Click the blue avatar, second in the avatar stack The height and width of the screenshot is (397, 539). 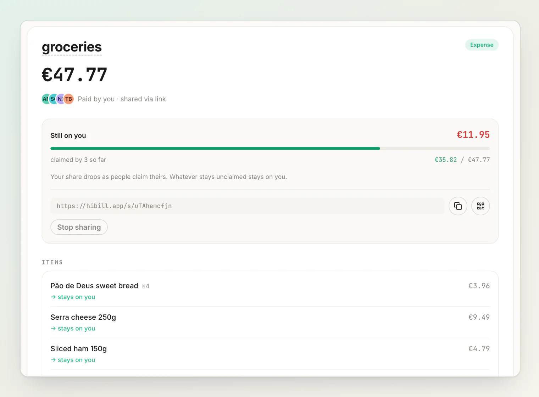point(53,99)
